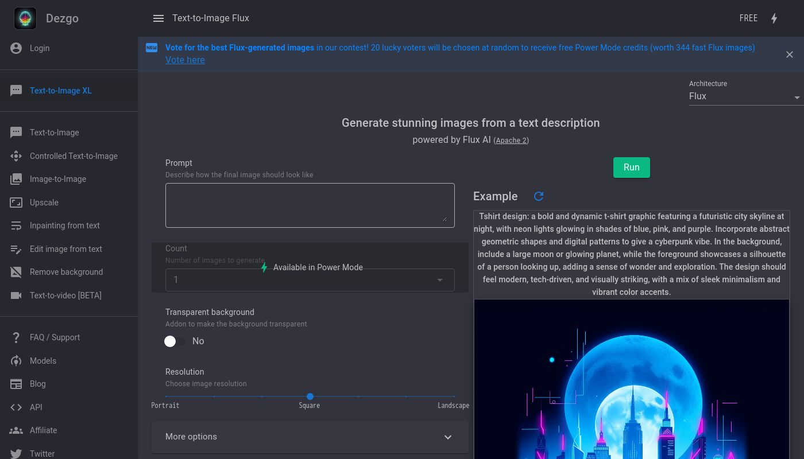This screenshot has width=804, height=459.
Task: Open Text-to-video [BETA] page
Action: pos(69,295)
